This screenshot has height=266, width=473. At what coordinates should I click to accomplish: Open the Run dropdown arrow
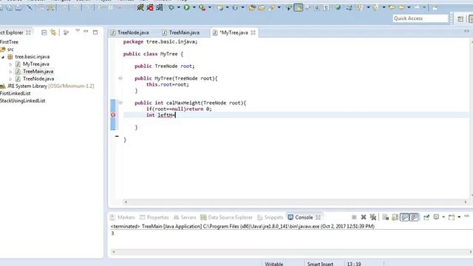click(194, 7)
